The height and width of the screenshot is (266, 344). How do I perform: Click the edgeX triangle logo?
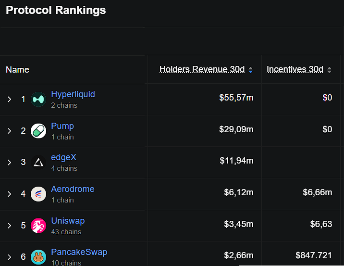(x=38, y=162)
